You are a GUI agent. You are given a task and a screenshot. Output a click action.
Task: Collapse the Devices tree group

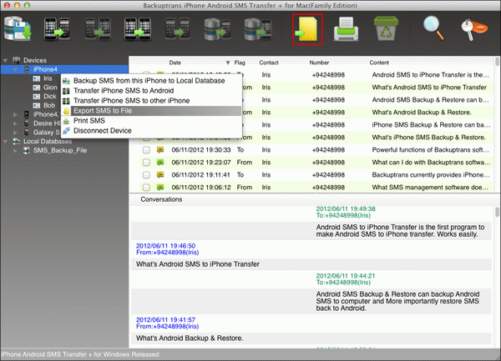[6, 60]
